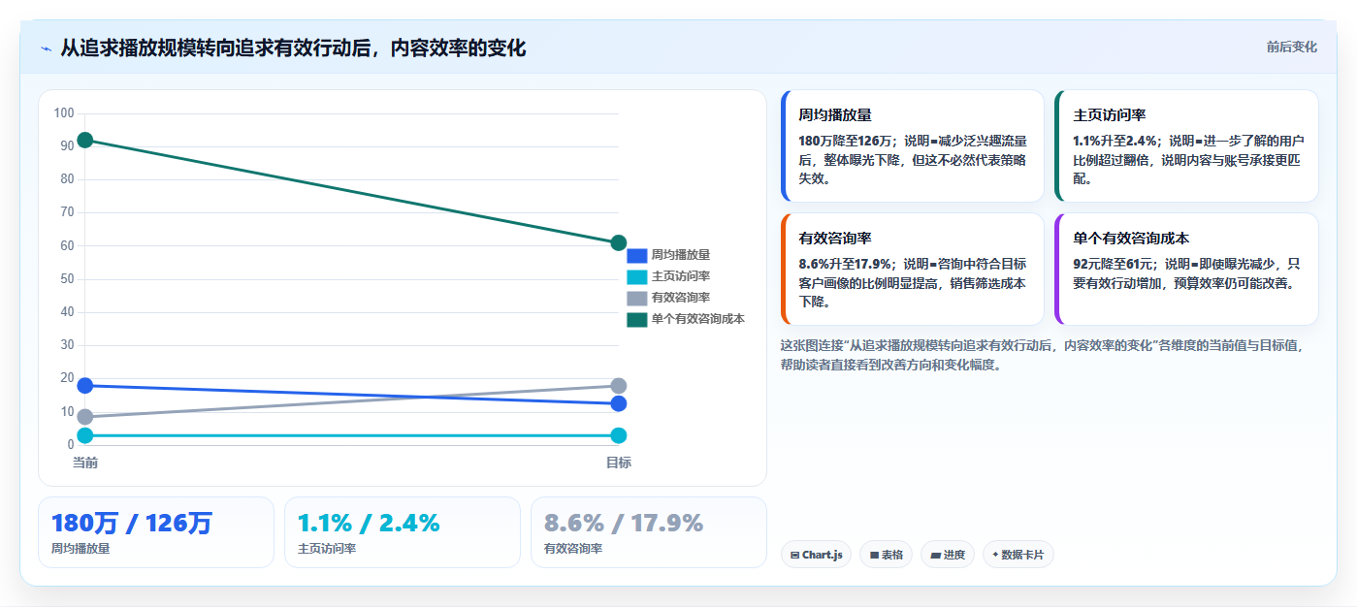The image size is (1357, 607).
Task: Click the 前后变化 label in header
Action: pyautogui.click(x=1291, y=47)
